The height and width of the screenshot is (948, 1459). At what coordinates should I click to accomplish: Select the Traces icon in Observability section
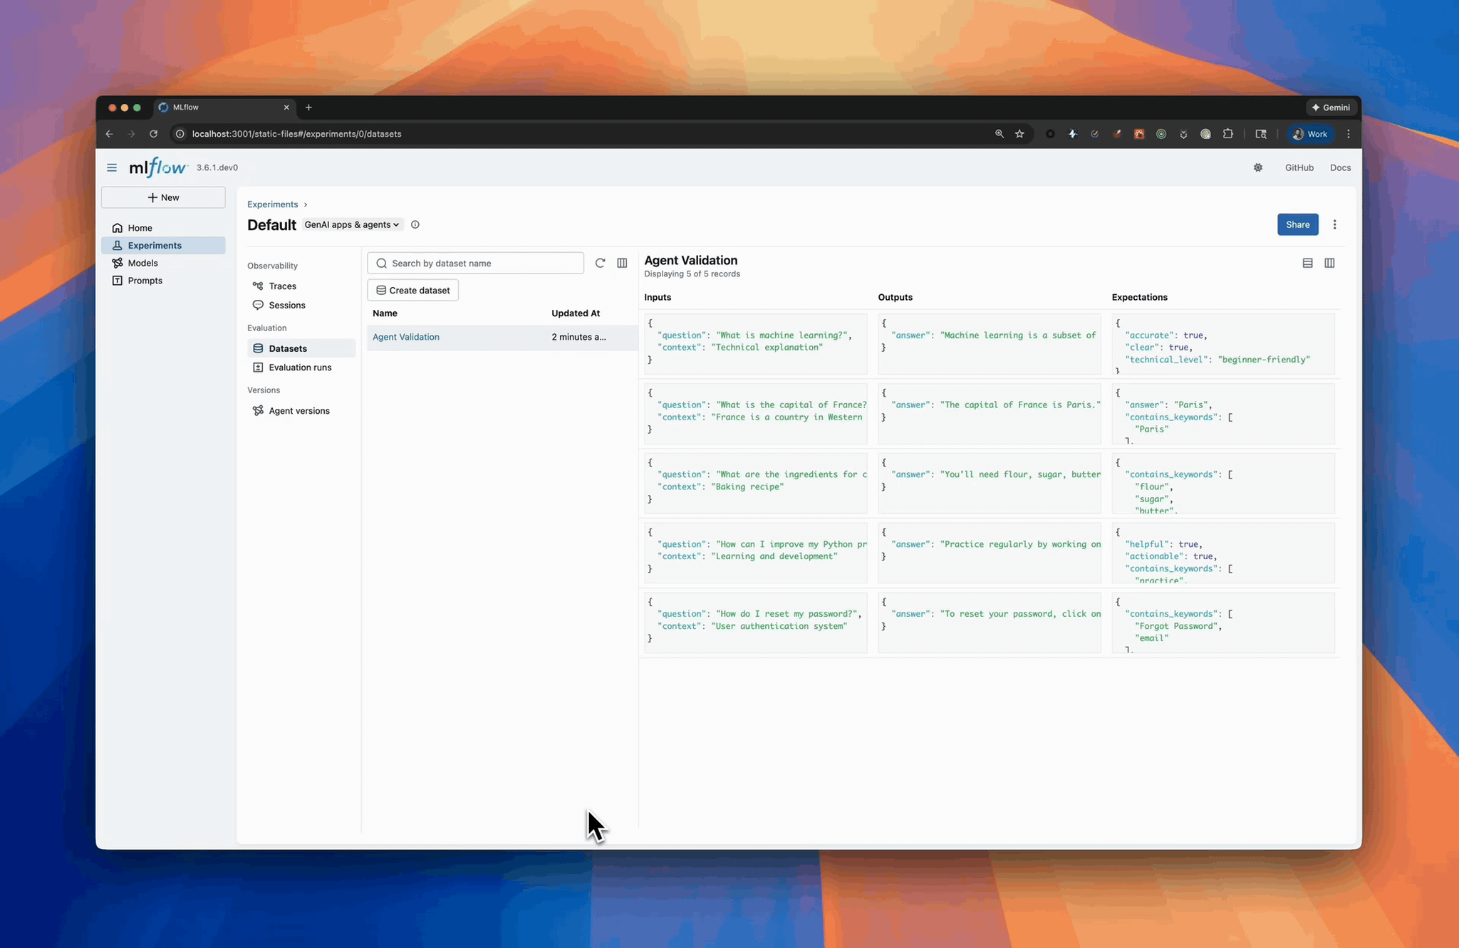pos(259,286)
